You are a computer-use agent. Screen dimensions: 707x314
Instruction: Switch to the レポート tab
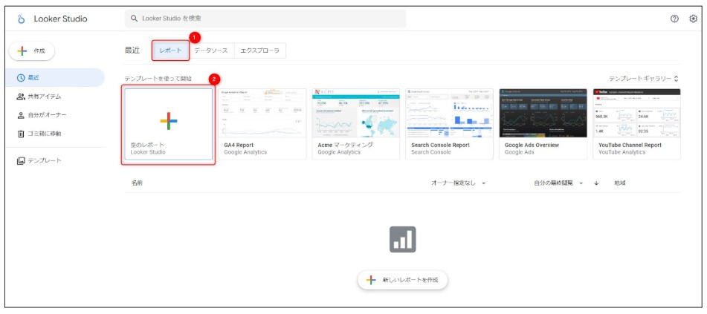(170, 50)
